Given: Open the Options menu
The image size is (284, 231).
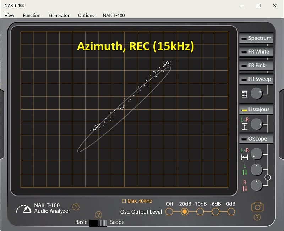Looking at the screenshot, I should (86, 15).
